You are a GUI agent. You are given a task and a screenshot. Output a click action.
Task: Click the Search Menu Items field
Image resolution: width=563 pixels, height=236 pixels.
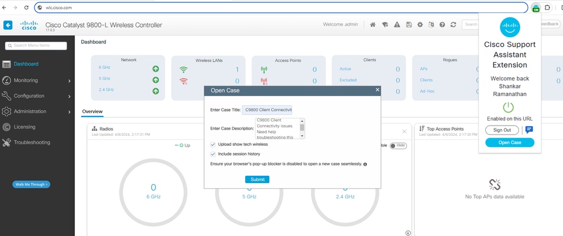(36, 46)
